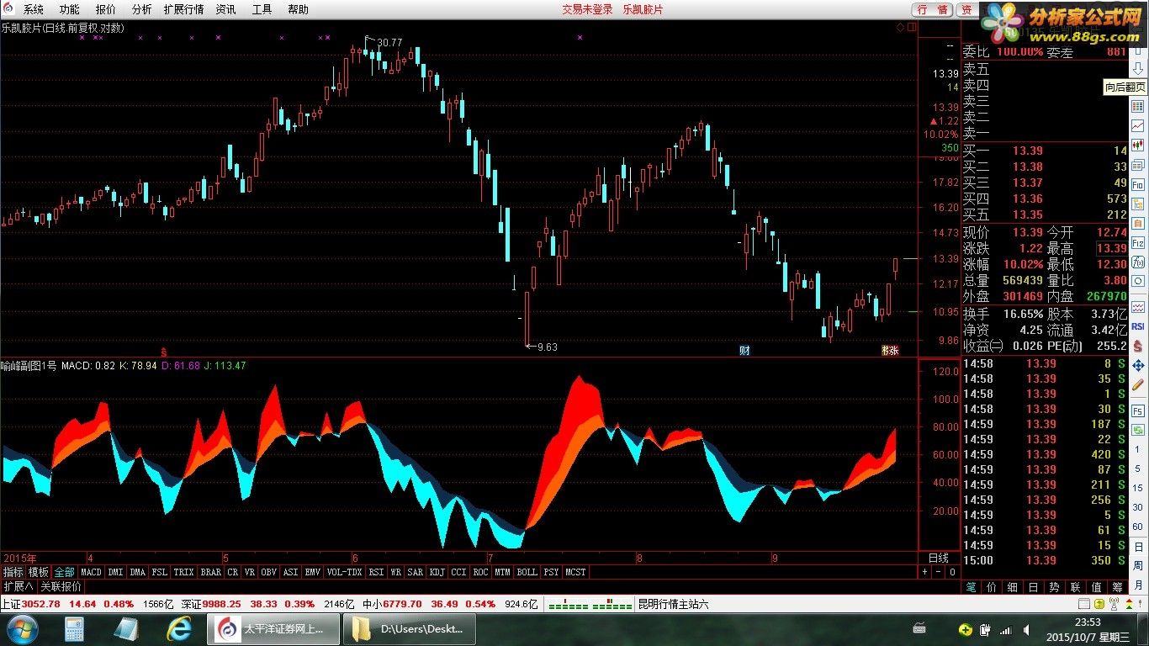Screen dimensions: 1149x646
Task: Select the weekly 周 period in the sidebar
Action: coord(1137,566)
